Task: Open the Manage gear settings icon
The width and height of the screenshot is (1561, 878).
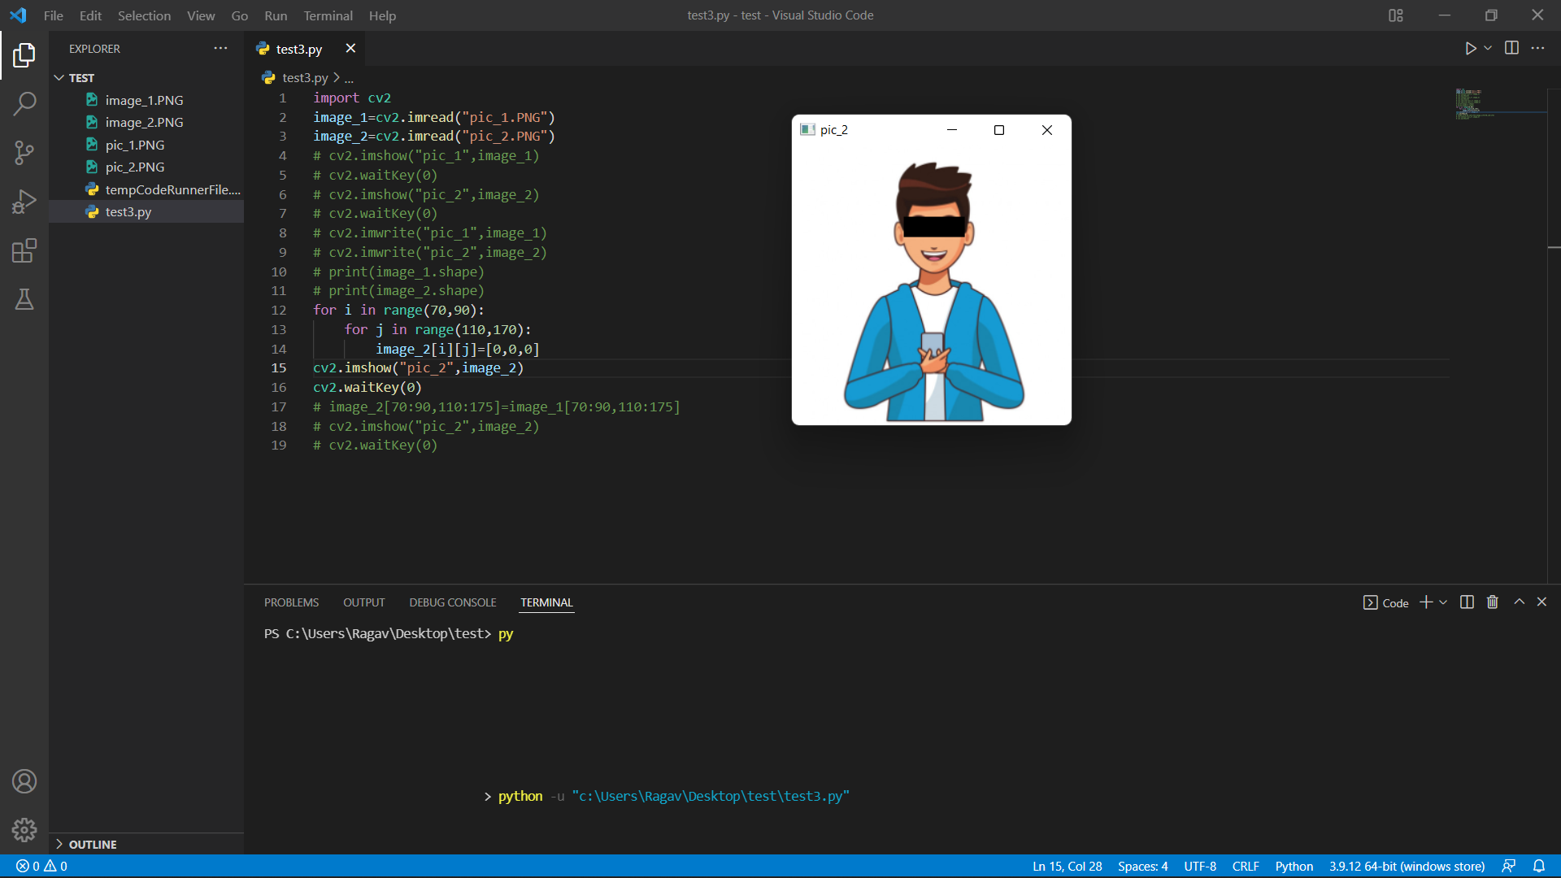Action: pos(24,830)
